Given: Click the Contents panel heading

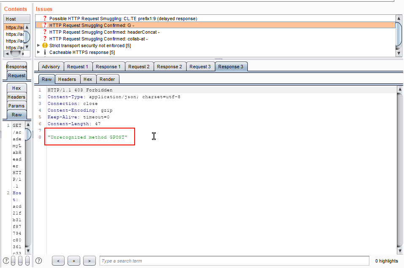Looking at the screenshot, I should 16,9.
